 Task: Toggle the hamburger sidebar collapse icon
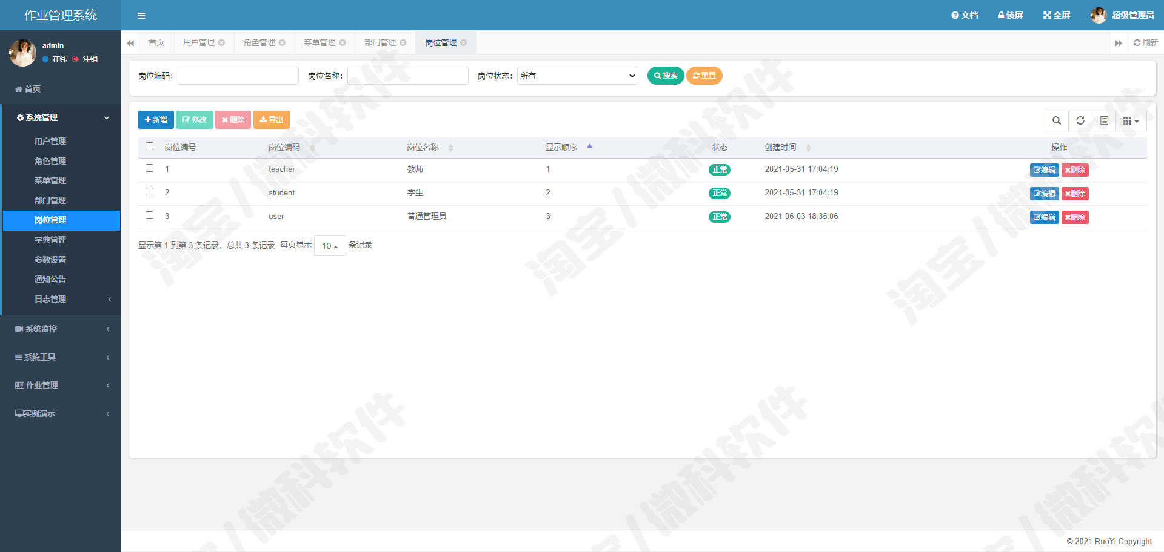pyautogui.click(x=141, y=16)
